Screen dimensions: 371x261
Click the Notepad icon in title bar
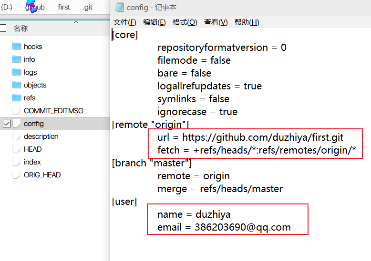click(119, 7)
